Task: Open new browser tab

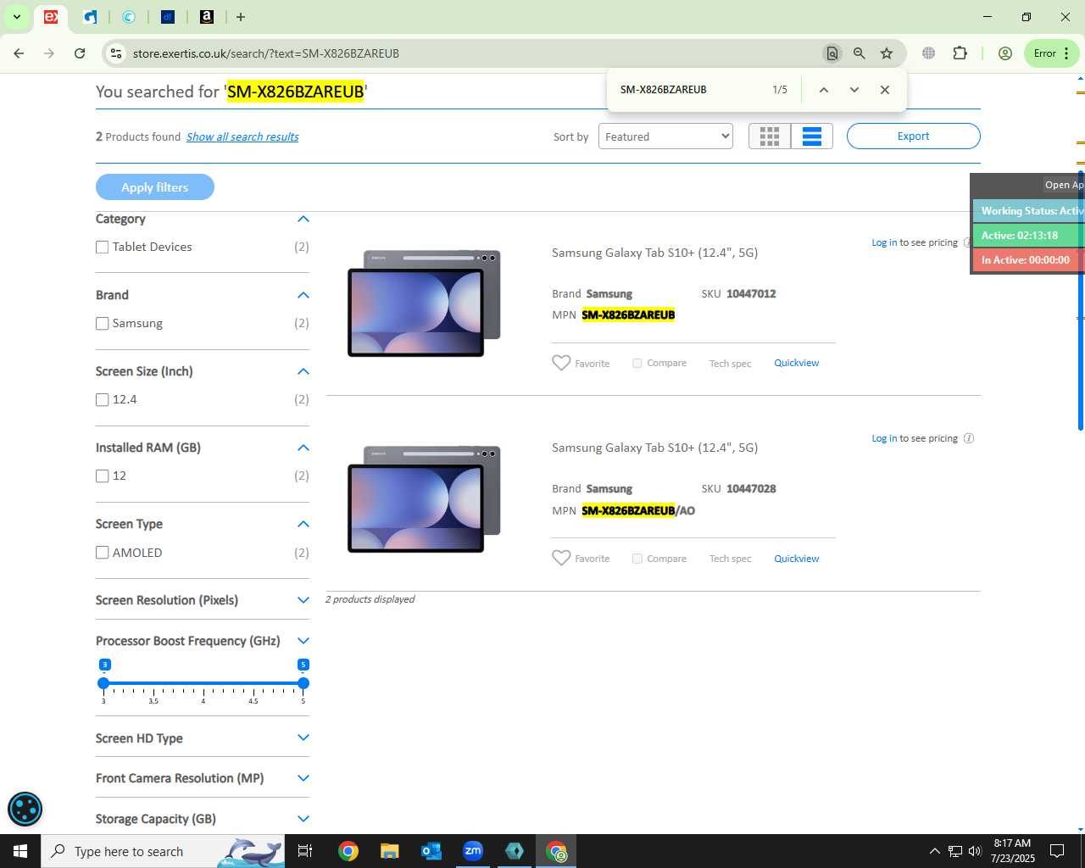Action: pyautogui.click(x=241, y=17)
